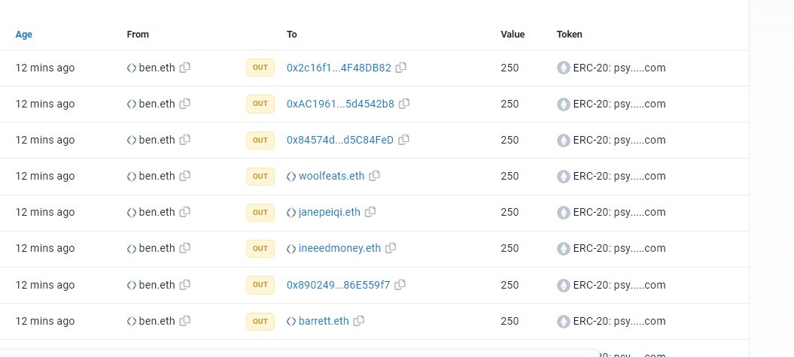
Task: Copy ben.eth address in woolfeats.eth row
Action: [185, 176]
